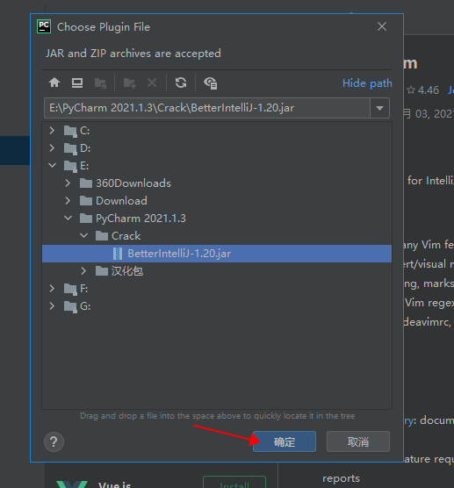PyCharm logo icon in dialog title

coord(44,26)
